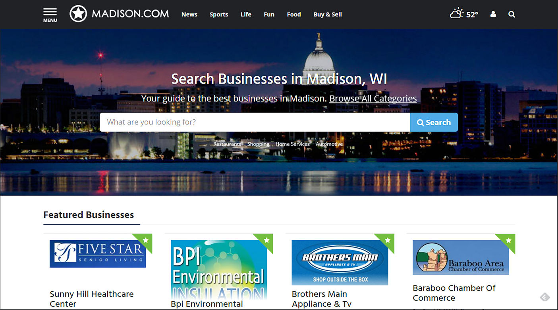Select the Restaurants quick link
Image resolution: width=558 pixels, height=310 pixels.
227,144
